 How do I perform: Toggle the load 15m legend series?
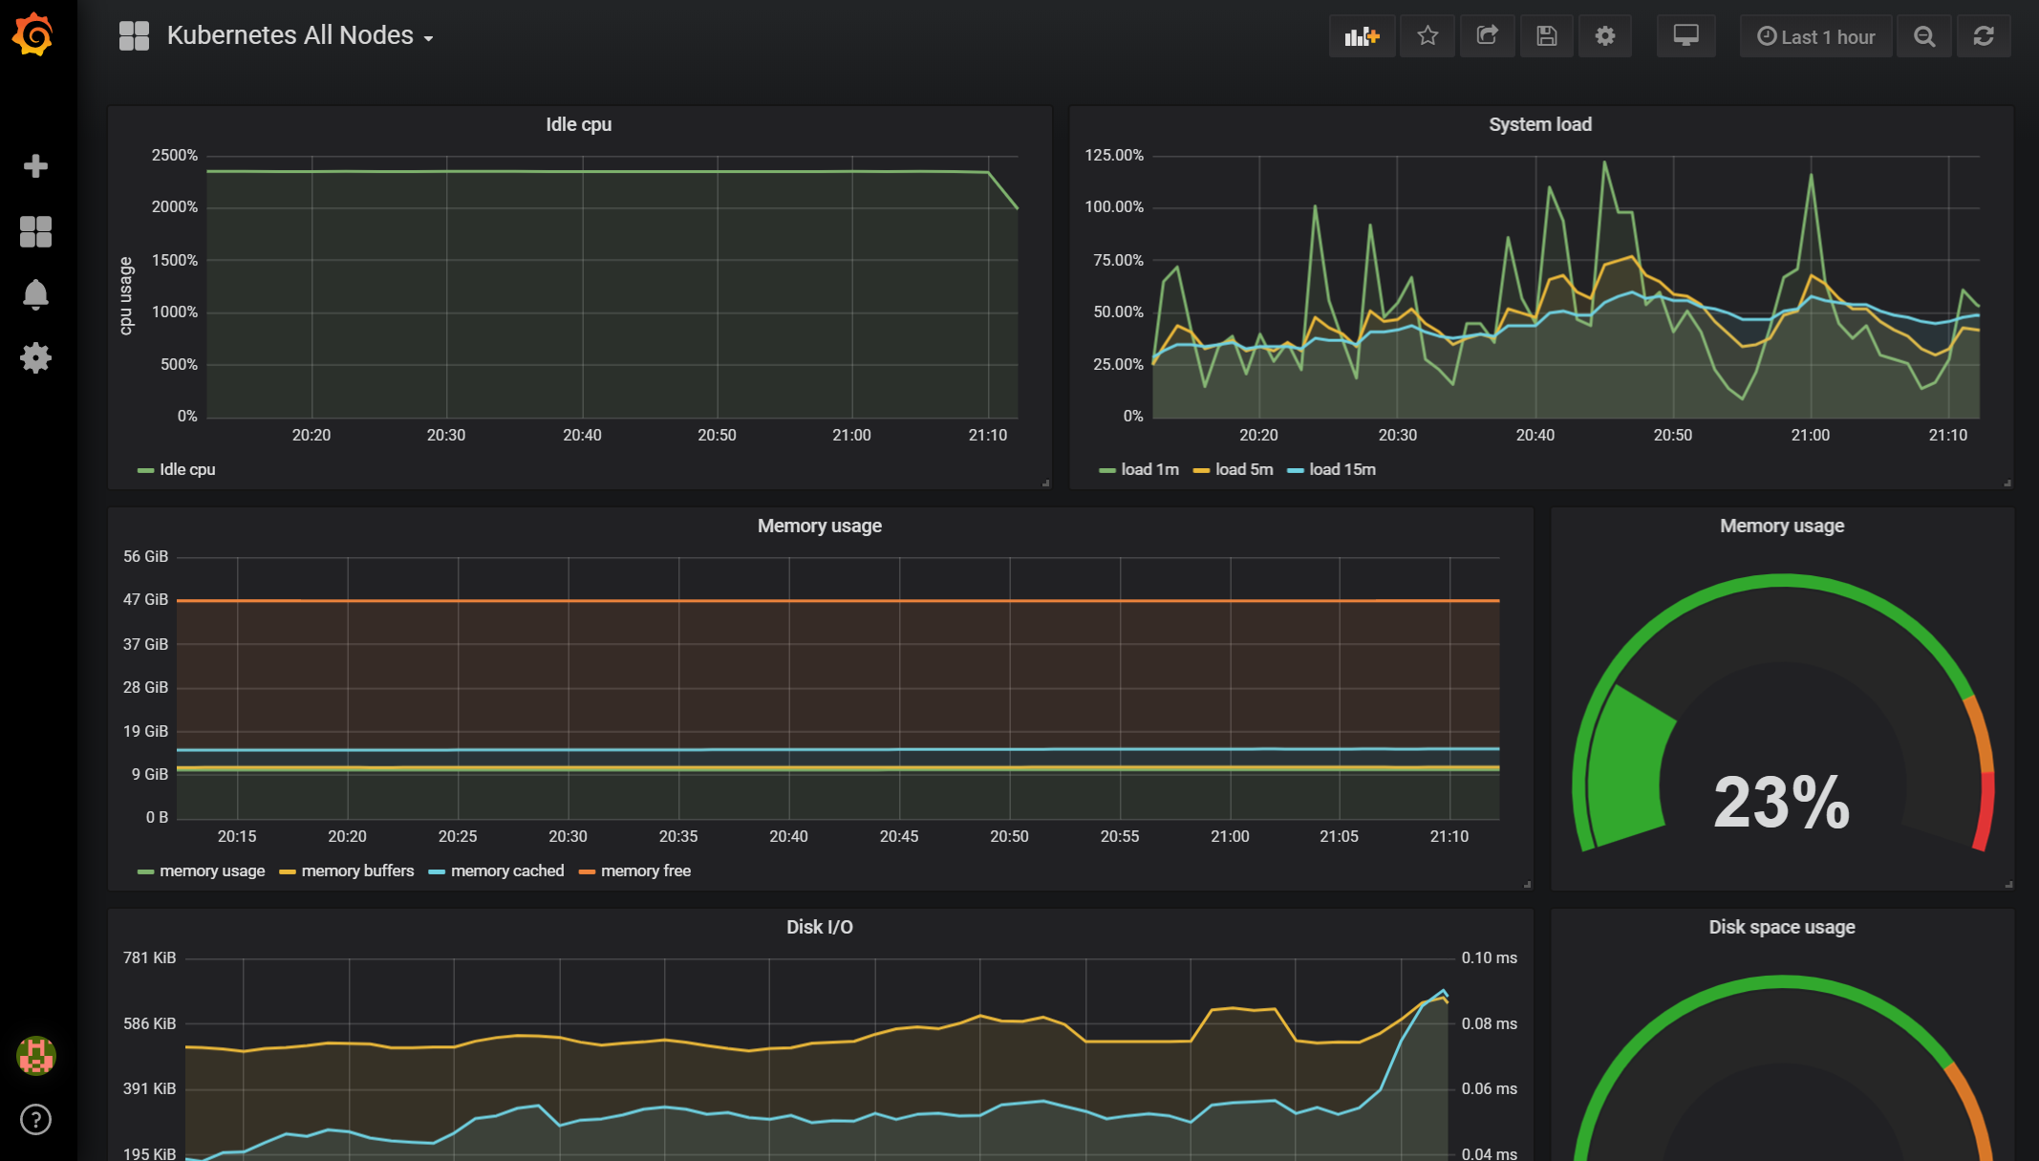coord(1342,469)
